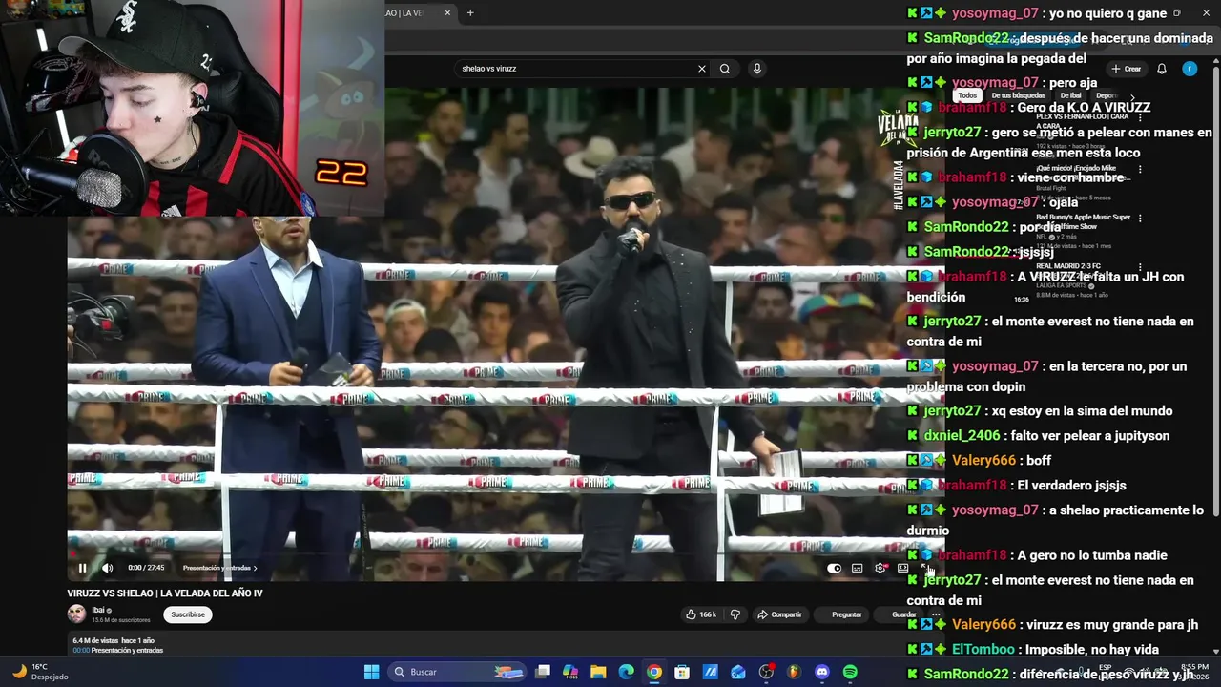Turn on video subtitles
The width and height of the screenshot is (1221, 687).
[x=857, y=568]
